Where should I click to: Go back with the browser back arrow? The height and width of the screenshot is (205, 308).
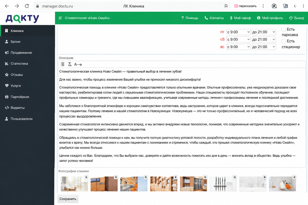click(7, 6)
